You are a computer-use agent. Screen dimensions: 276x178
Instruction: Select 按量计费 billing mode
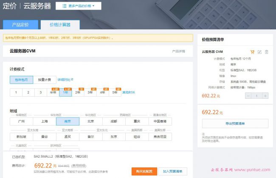[x=45, y=80]
